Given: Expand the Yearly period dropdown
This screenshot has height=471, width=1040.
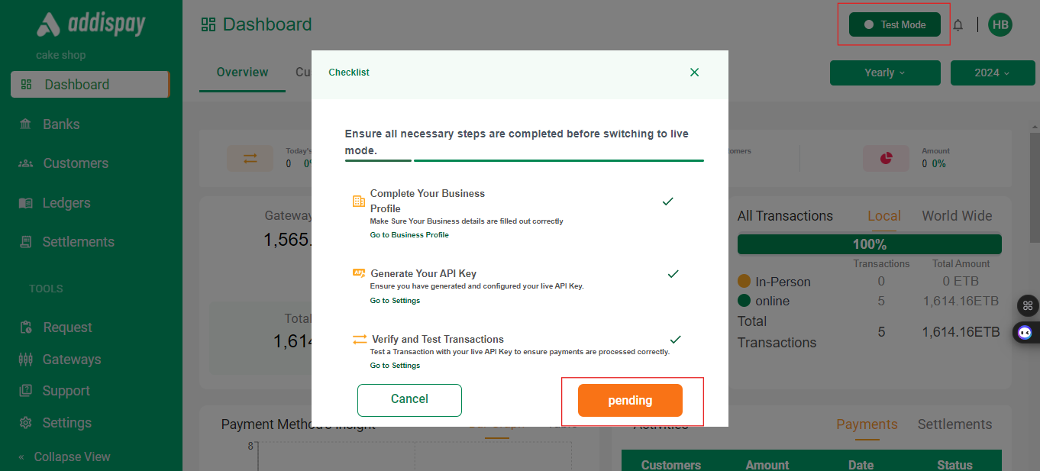Looking at the screenshot, I should pos(884,73).
